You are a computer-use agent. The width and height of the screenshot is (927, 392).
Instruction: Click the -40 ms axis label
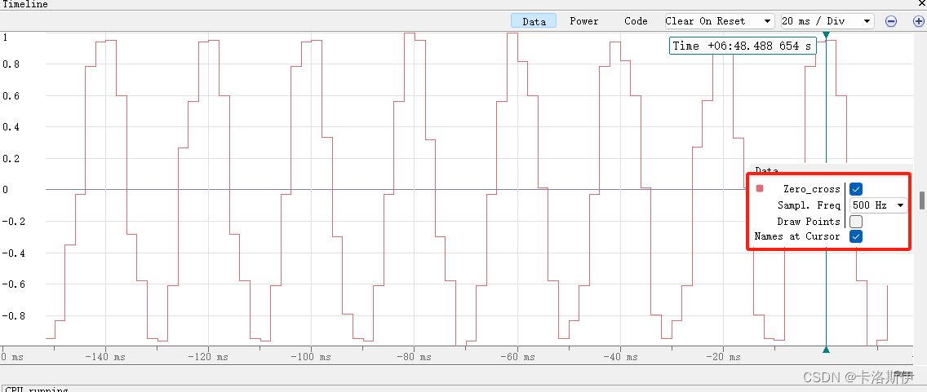click(620, 357)
